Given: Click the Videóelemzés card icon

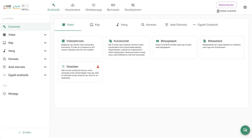Looking at the screenshot, I should pyautogui.click(x=63, y=41).
